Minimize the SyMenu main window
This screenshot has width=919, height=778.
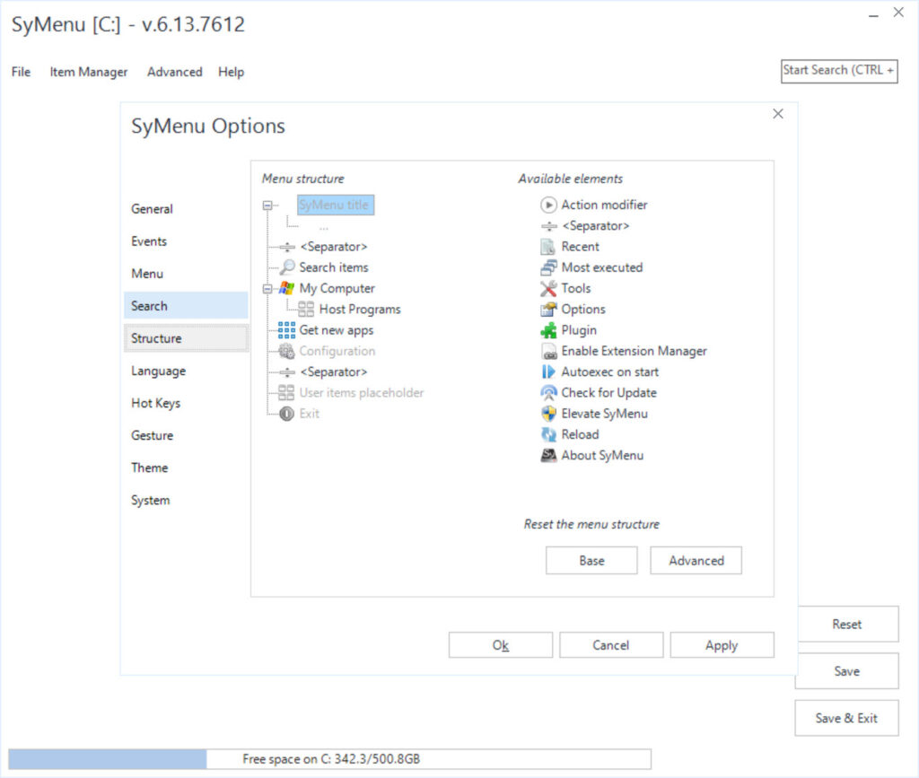[x=873, y=15]
